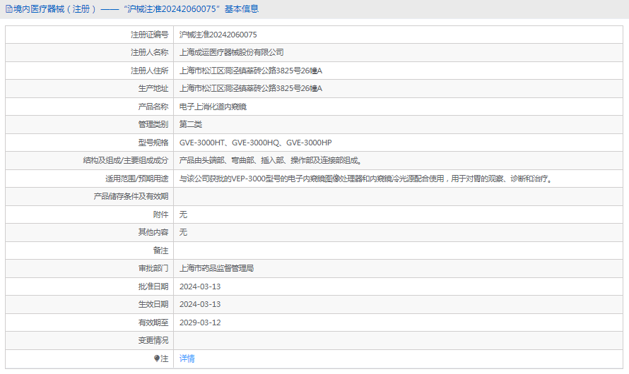Image resolution: width=629 pixels, height=374 pixels.
Task: Click the 其他内容 label
Action: pyautogui.click(x=153, y=232)
